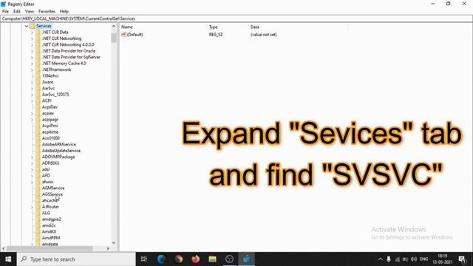Select the 1394ohci key
Image resolution: width=473 pixels, height=266 pixels.
pyautogui.click(x=50, y=75)
